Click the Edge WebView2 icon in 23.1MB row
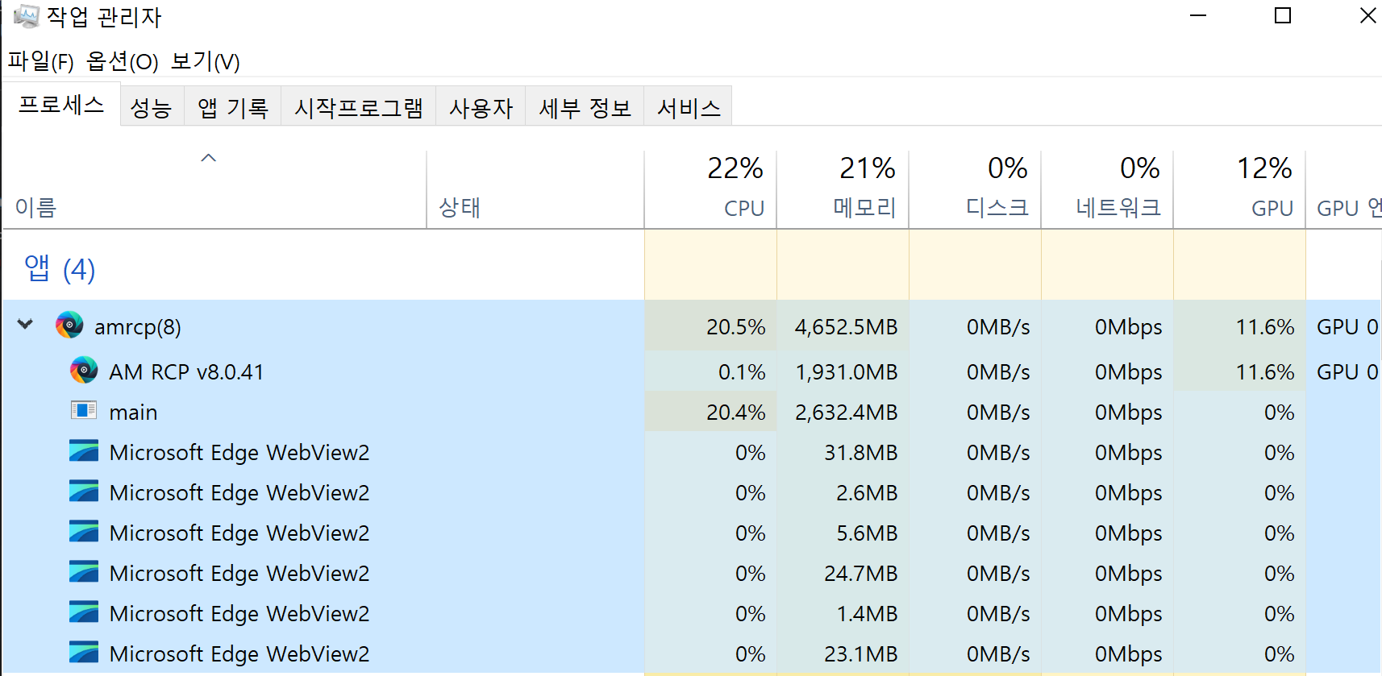The width and height of the screenshot is (1382, 676). coord(84,653)
